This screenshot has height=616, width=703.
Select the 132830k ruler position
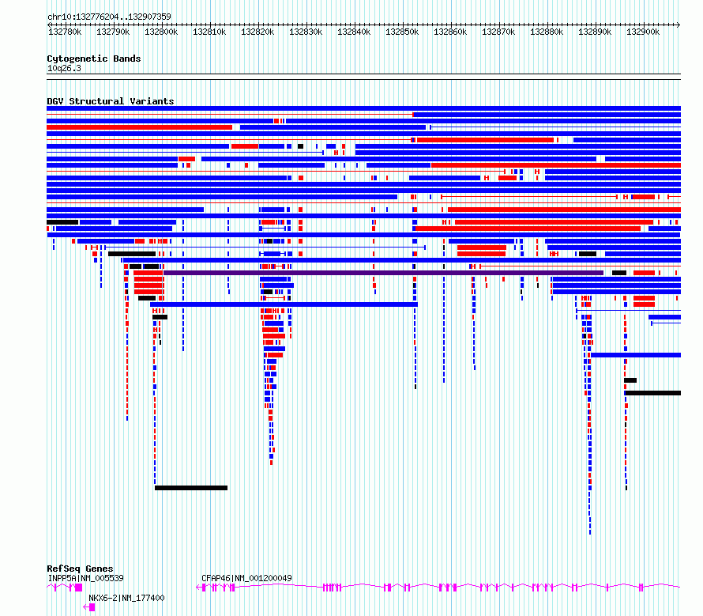tap(306, 32)
